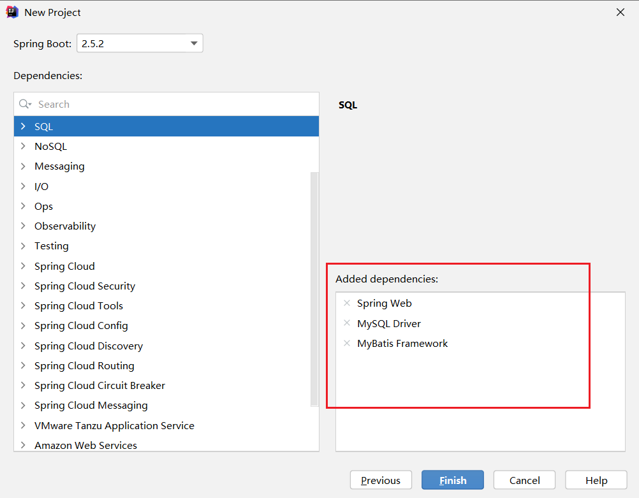Expand the Spring Cloud Circuit Breaker chevron
This screenshot has height=498, width=639.
point(23,386)
